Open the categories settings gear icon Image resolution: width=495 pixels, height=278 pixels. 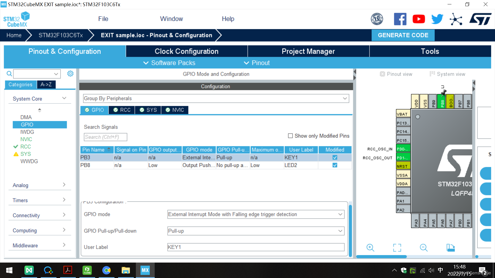(70, 74)
